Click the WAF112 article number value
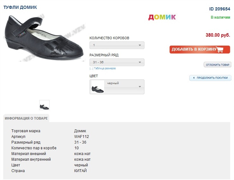 click(82, 137)
